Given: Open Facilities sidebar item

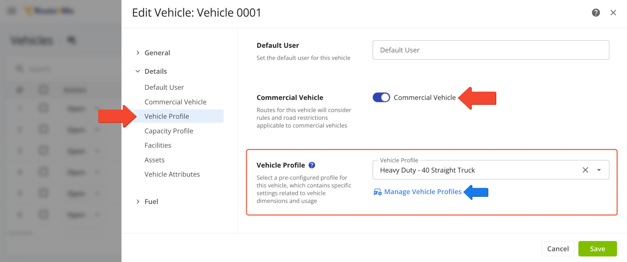Looking at the screenshot, I should point(158,145).
